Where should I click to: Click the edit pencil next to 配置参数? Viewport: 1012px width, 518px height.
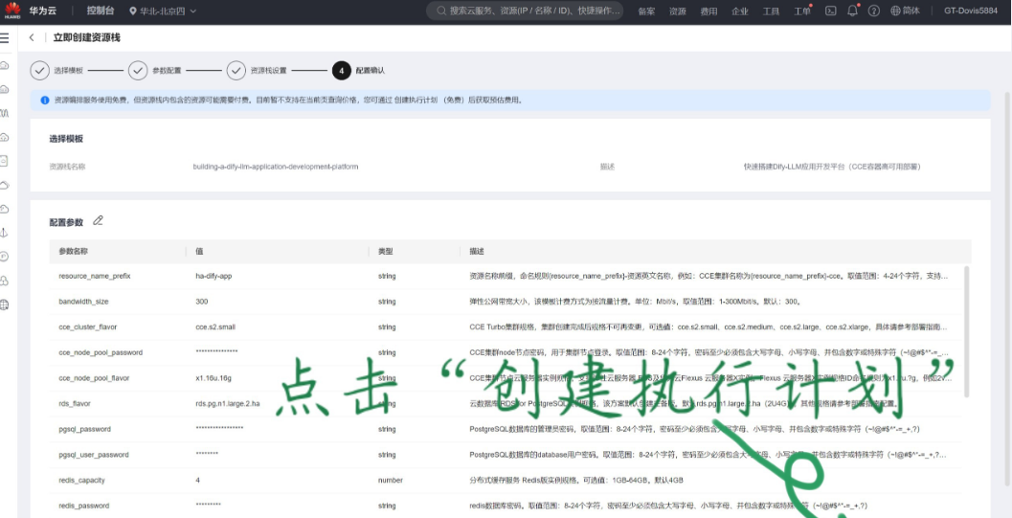98,221
